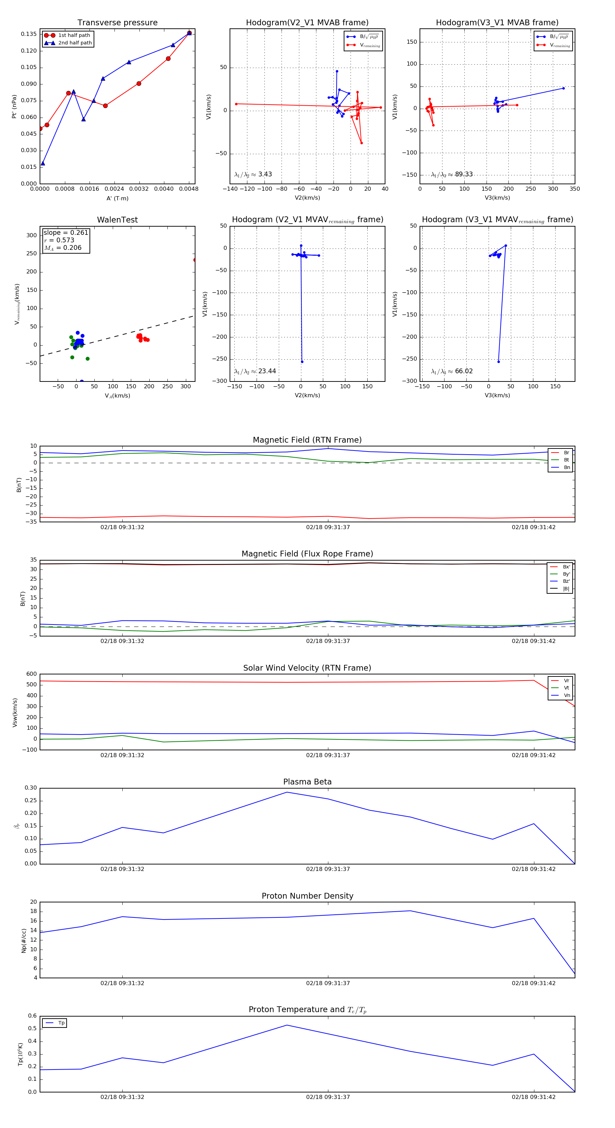Click the V_remaining legend label in V2_V1 MVAB hodogram

point(370,45)
